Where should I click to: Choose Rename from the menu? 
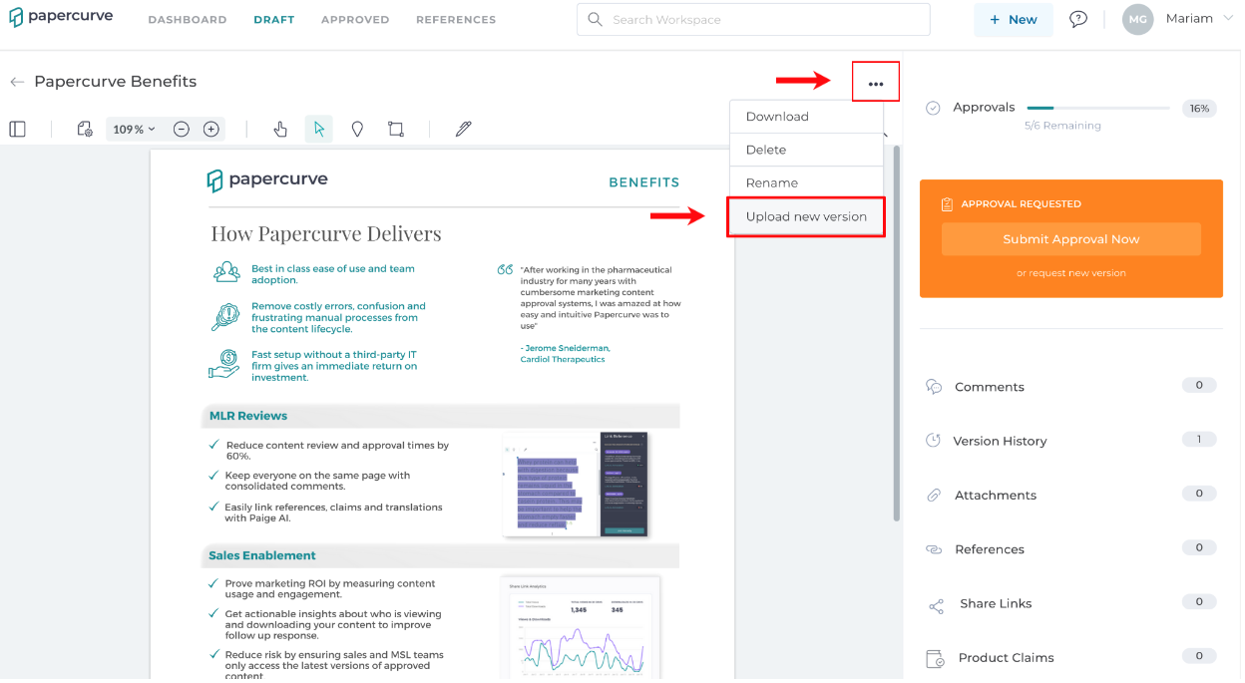[806, 182]
